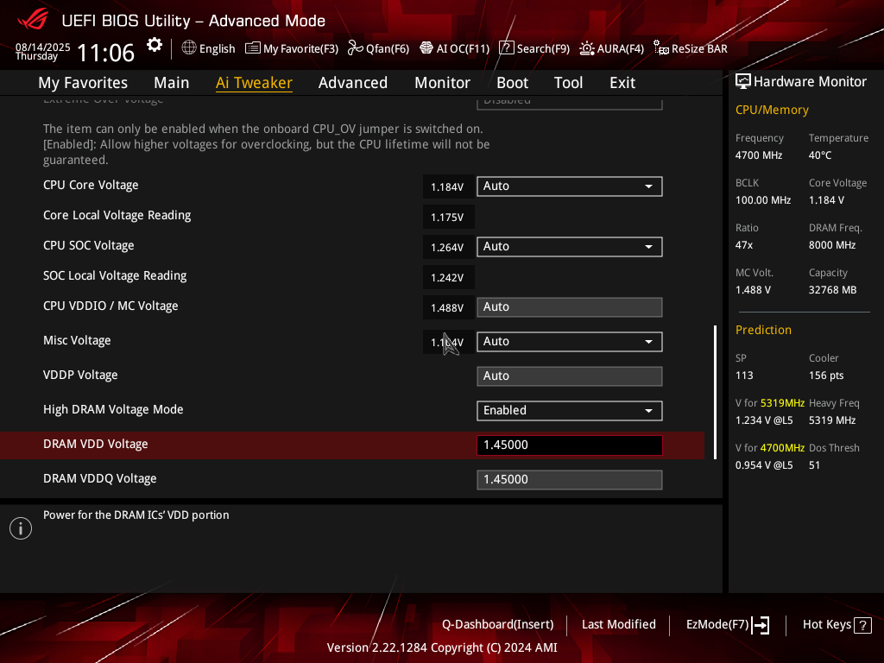The image size is (884, 663).
Task: Toggle ReSize BAR icon
Action: coord(660,48)
